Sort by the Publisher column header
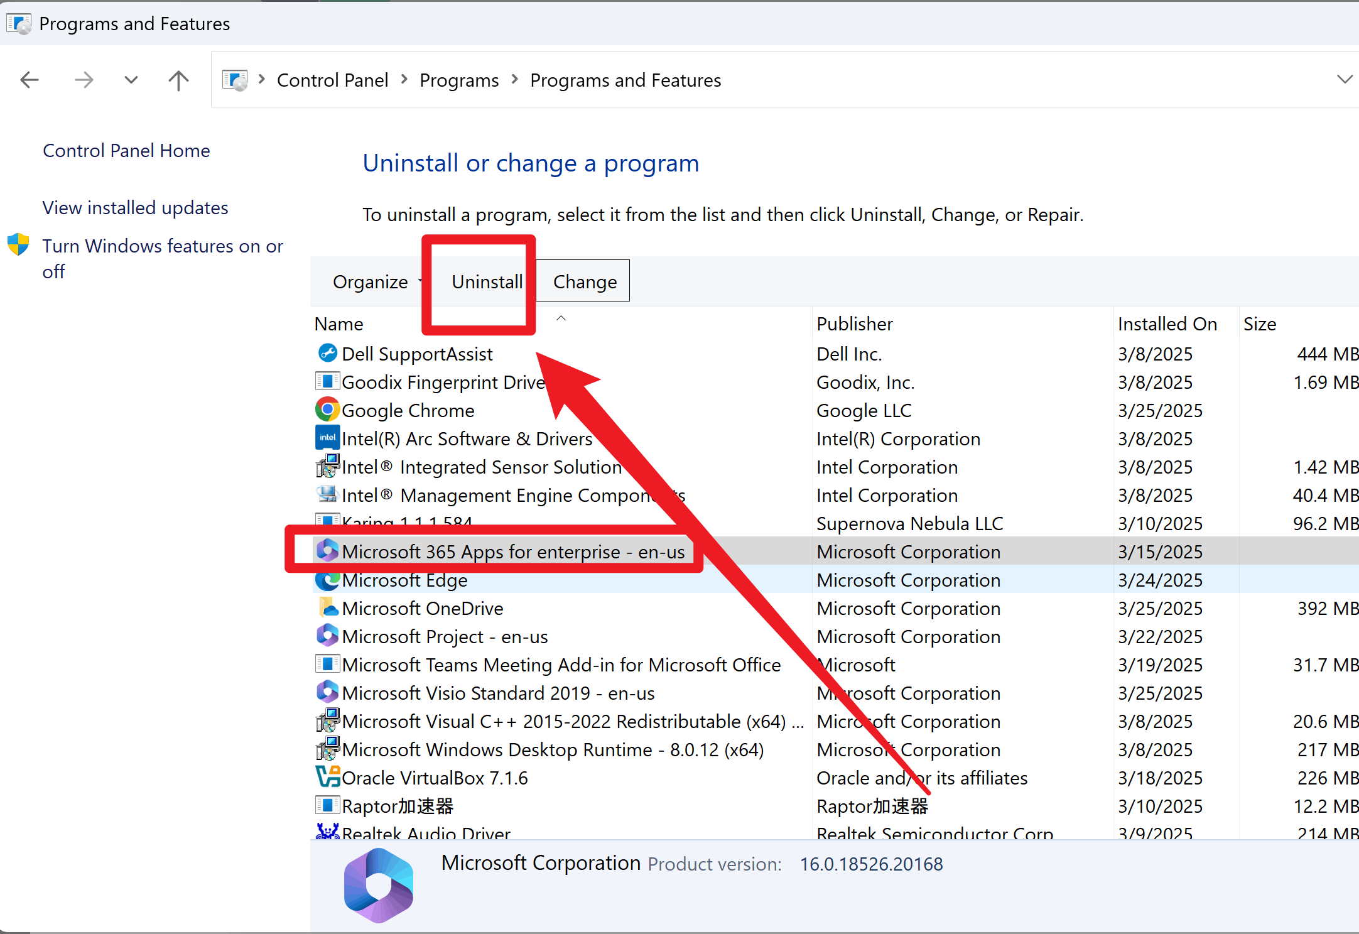Viewport: 1359px width, 934px height. [x=962, y=323]
